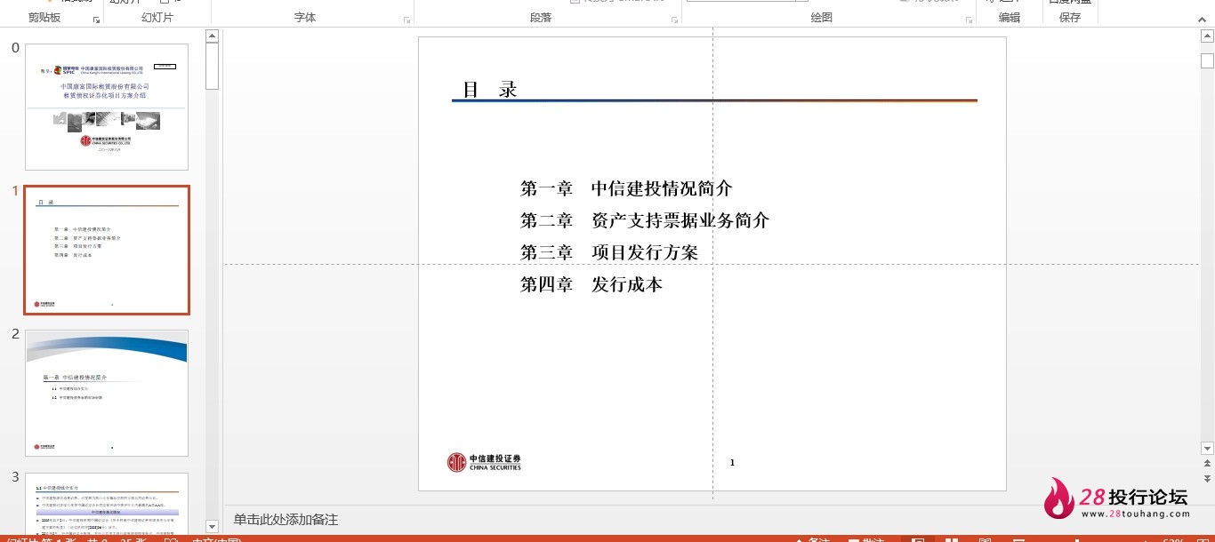Viewport: 1215px width, 542px height.
Task: Open the Font group dialog launcher
Action: pos(406,19)
